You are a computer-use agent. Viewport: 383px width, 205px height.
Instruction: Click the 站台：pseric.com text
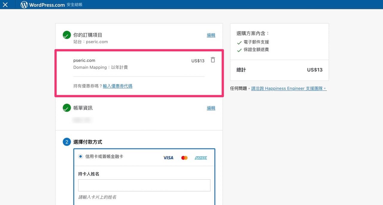pos(91,42)
